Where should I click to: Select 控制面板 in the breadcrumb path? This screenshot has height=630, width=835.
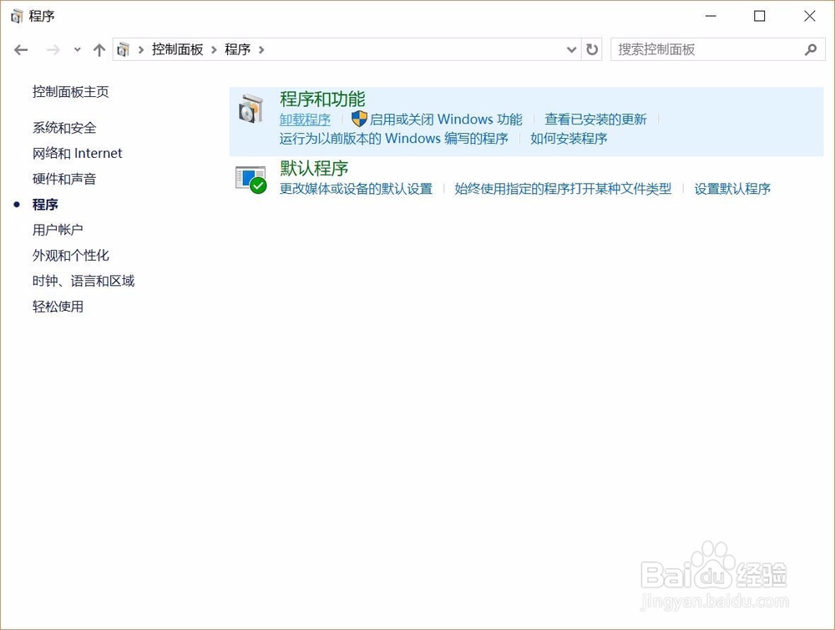[177, 49]
